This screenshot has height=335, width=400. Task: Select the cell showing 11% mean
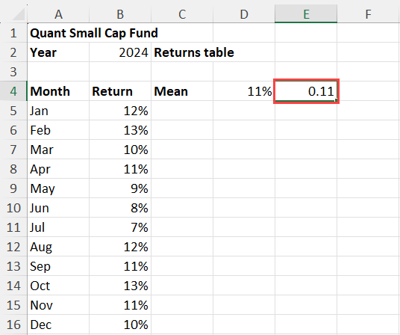[244, 91]
